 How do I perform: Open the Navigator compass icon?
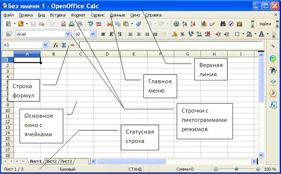231,24
